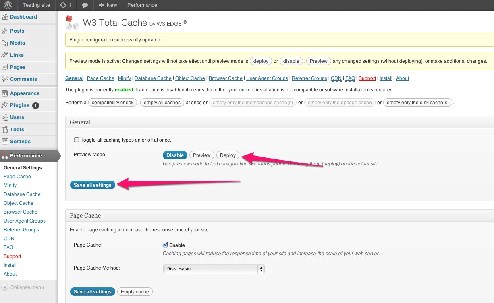Open Browser Cache in Performance submenu

21,212
